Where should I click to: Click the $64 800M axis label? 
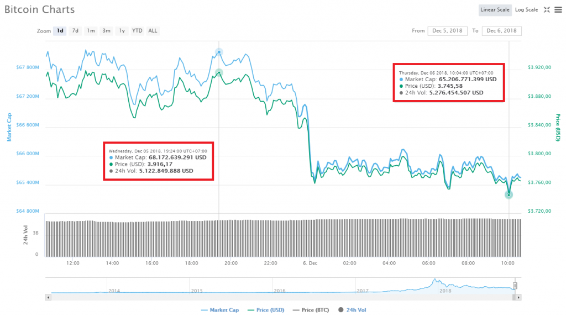tap(28, 211)
